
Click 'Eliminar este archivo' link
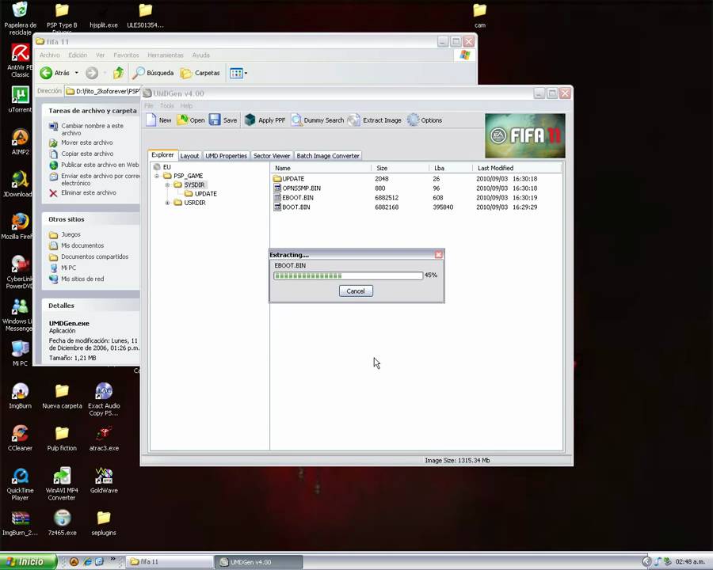(89, 192)
